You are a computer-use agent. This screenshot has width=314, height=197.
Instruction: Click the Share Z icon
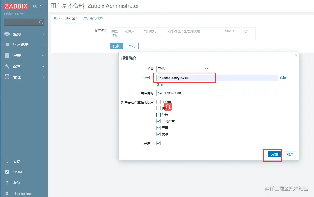(7, 172)
